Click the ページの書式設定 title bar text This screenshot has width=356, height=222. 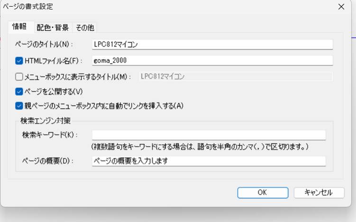click(28, 7)
